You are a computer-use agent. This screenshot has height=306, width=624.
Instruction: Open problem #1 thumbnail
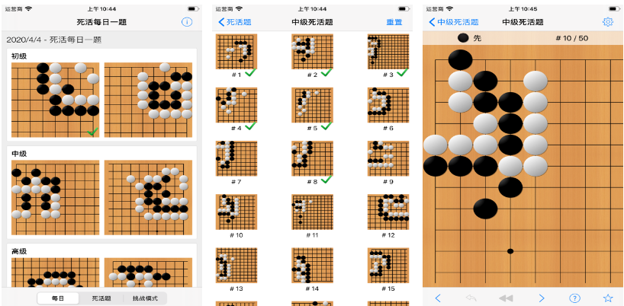coord(236,52)
